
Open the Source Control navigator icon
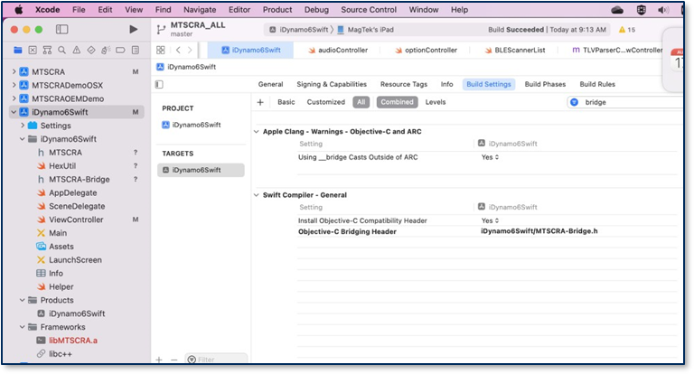tap(33, 50)
